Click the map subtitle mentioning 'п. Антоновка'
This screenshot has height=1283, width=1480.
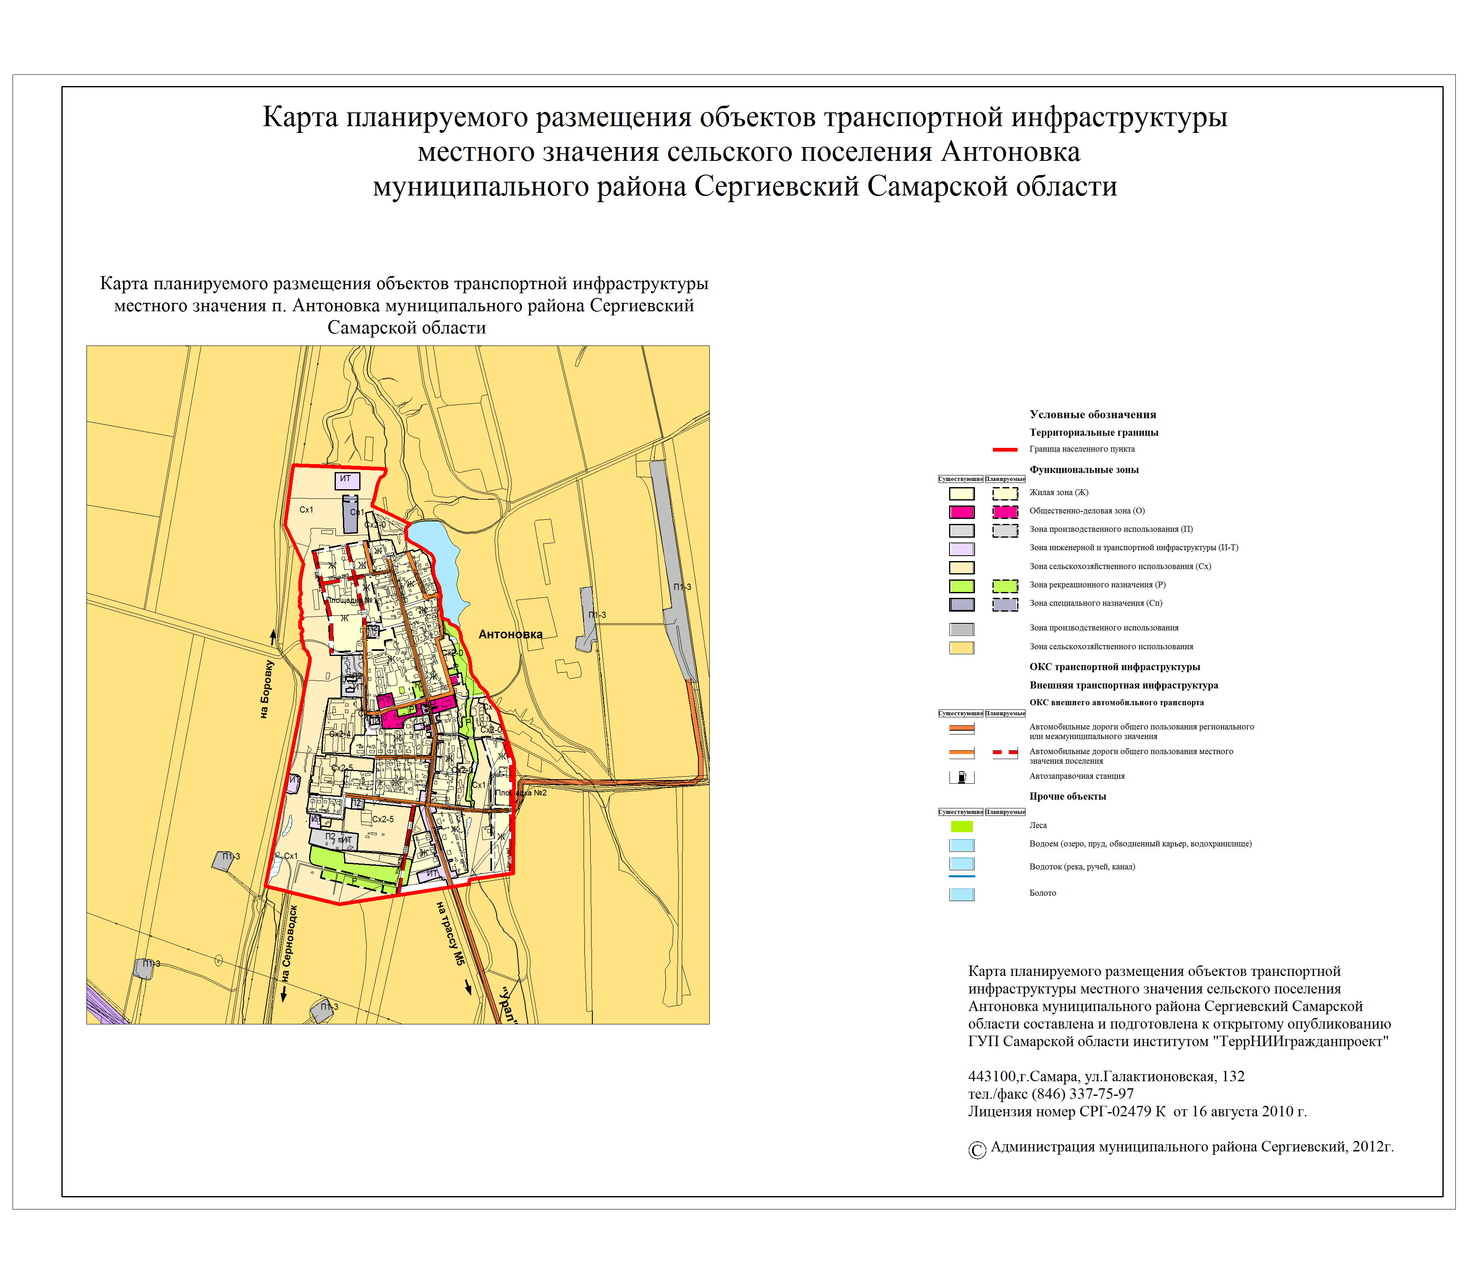tap(404, 306)
